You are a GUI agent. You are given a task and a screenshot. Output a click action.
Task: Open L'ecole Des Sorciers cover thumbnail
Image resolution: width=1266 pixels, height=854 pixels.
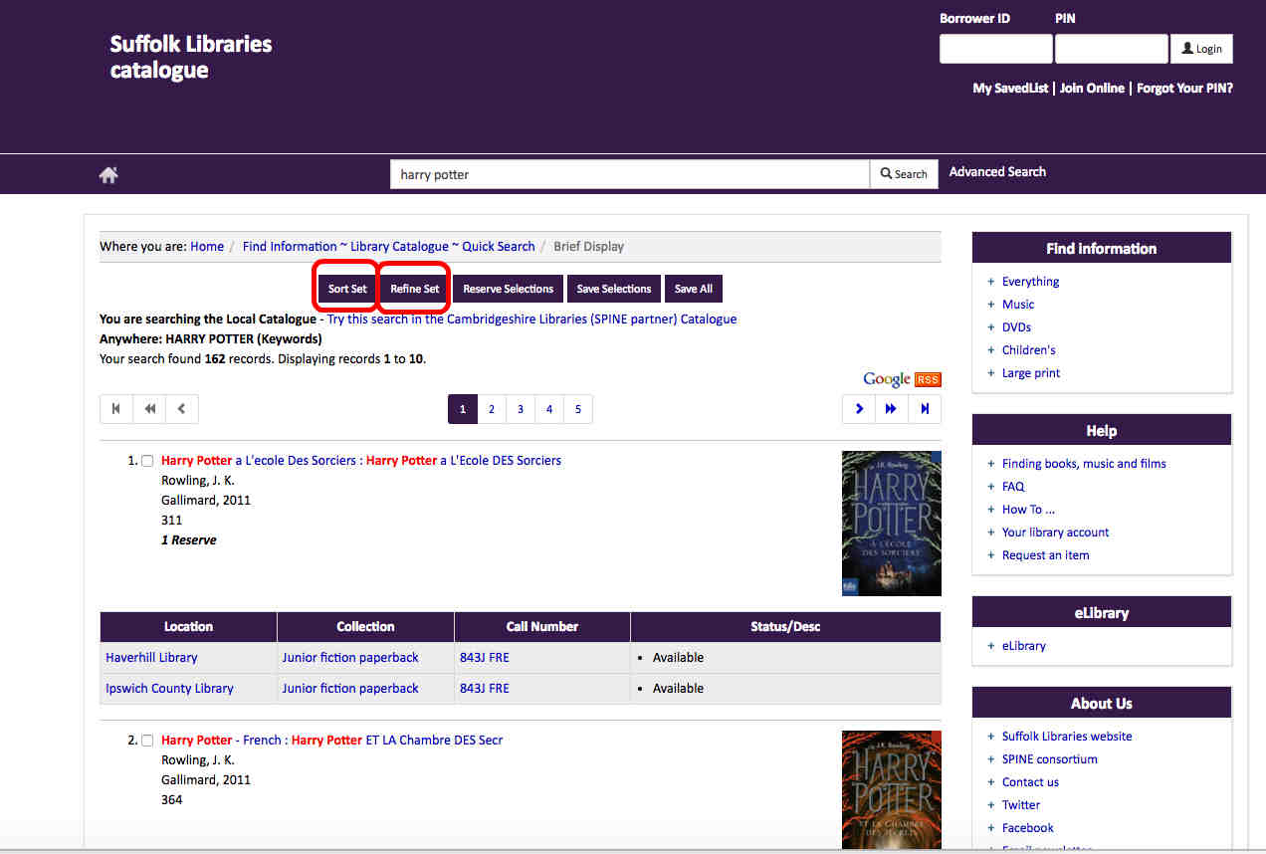pos(891,524)
